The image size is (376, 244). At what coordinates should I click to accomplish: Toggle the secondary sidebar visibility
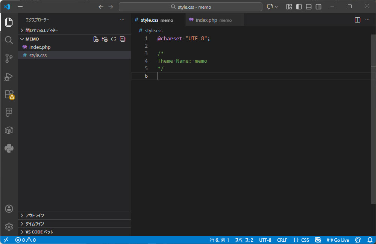(x=318, y=7)
